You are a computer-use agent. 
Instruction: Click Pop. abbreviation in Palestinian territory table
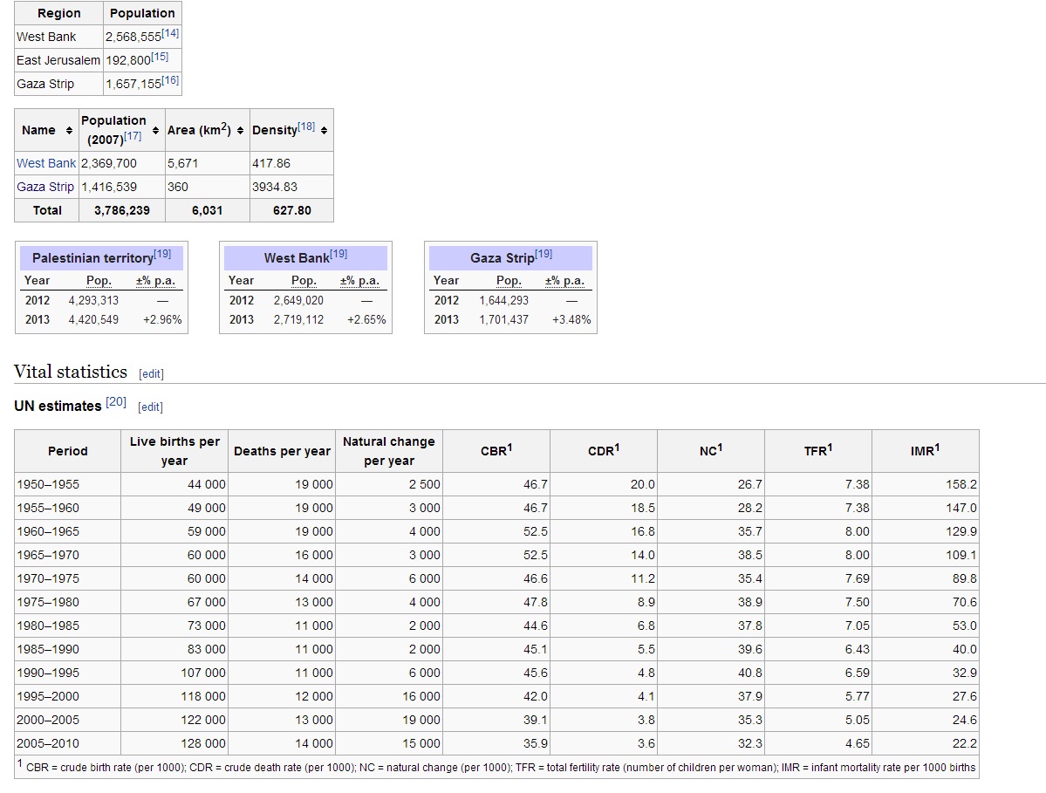(x=99, y=281)
